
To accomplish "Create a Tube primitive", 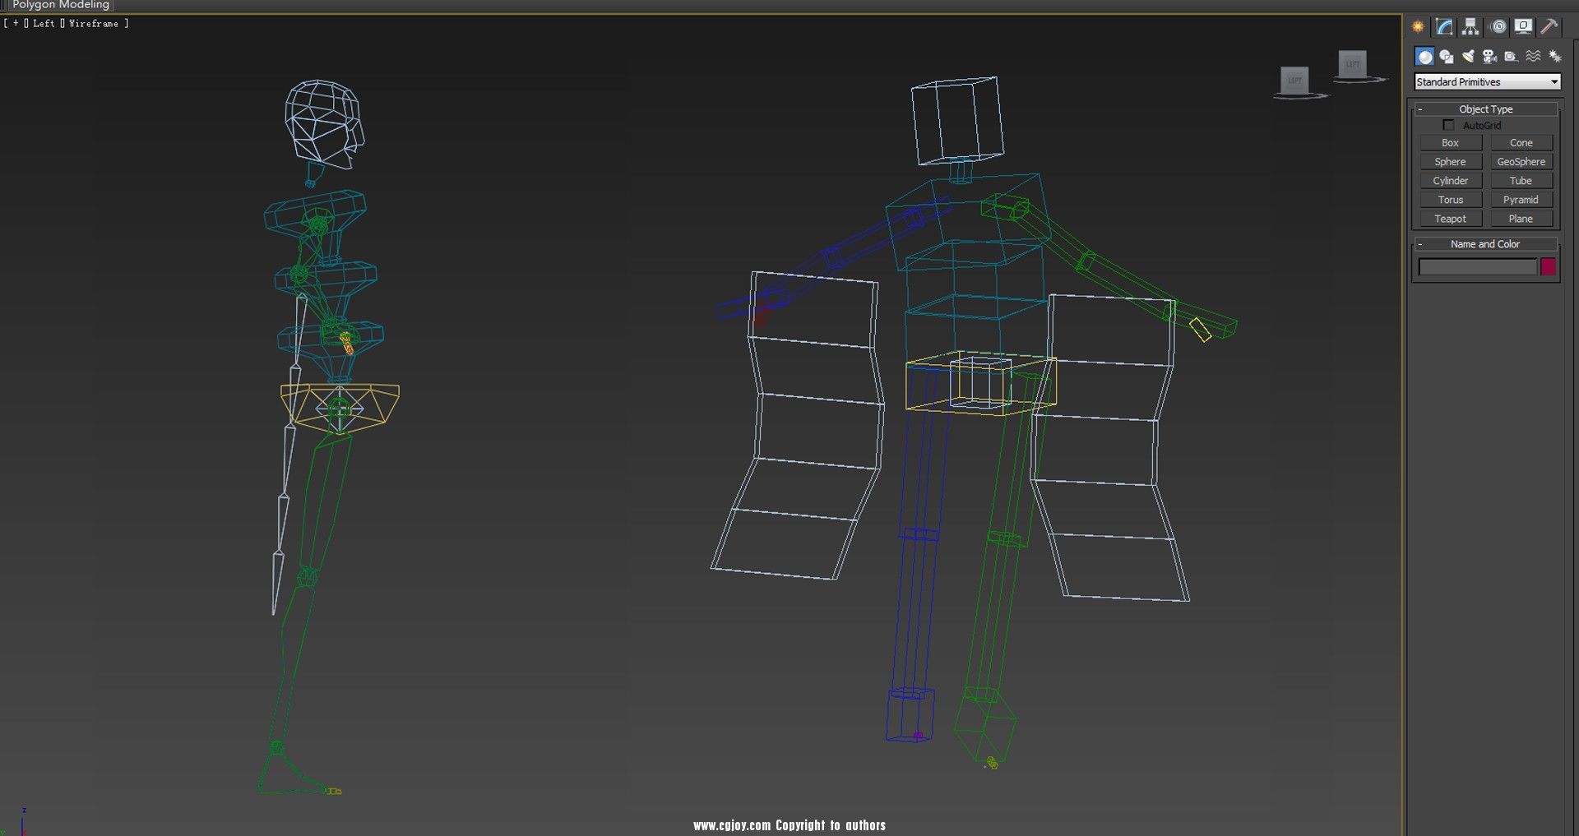I will [1521, 181].
